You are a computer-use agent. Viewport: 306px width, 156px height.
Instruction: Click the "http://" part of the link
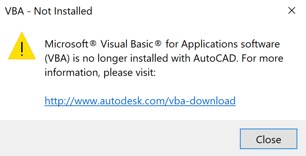click(x=57, y=101)
